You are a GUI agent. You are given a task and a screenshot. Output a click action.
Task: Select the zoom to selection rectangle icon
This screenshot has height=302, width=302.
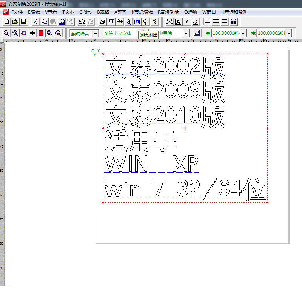click(24, 33)
